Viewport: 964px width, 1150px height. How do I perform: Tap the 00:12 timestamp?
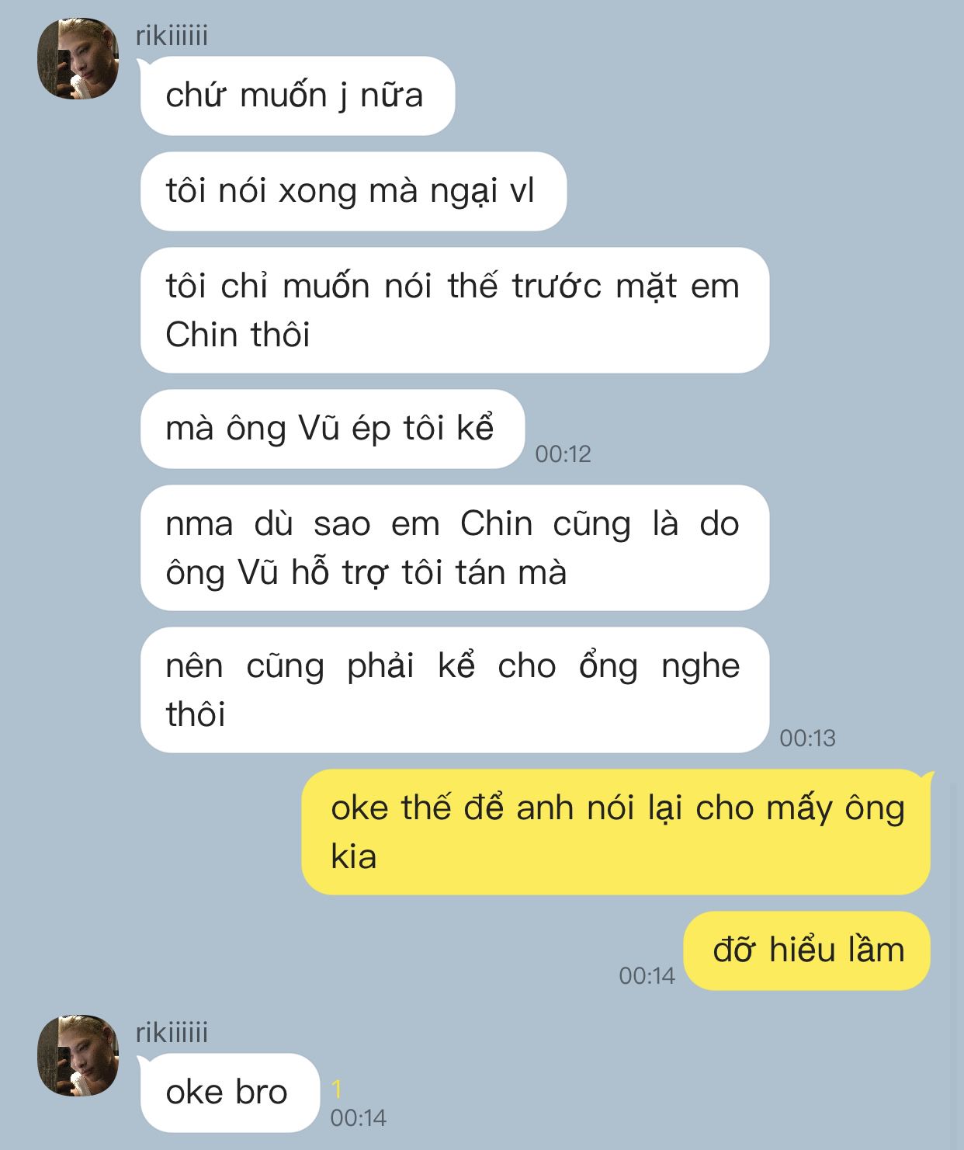click(x=563, y=453)
